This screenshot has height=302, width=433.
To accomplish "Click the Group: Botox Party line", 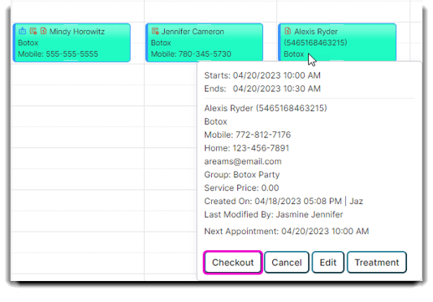I will click(242, 175).
